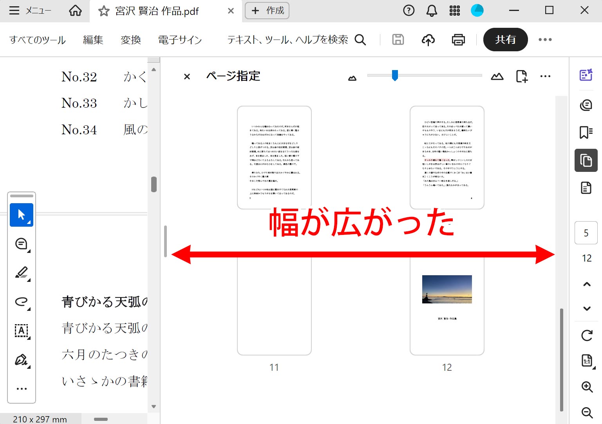
Task: Select the highlight tool in the left toolbar
Action: (22, 273)
